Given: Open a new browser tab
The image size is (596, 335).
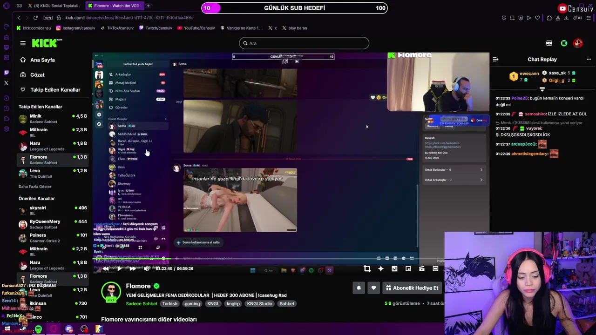Looking at the screenshot, I should pyautogui.click(x=148, y=6).
